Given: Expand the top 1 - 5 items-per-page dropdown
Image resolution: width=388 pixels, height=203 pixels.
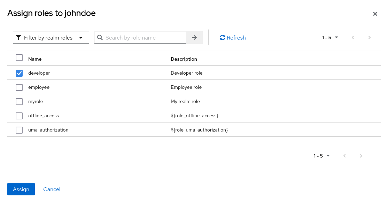Looking at the screenshot, I should tap(330, 37).
